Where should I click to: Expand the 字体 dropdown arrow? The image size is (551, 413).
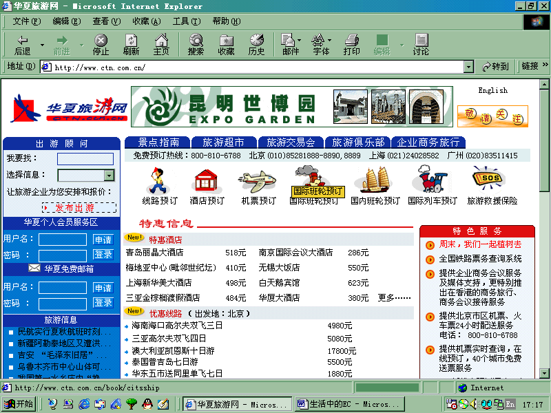click(x=330, y=40)
